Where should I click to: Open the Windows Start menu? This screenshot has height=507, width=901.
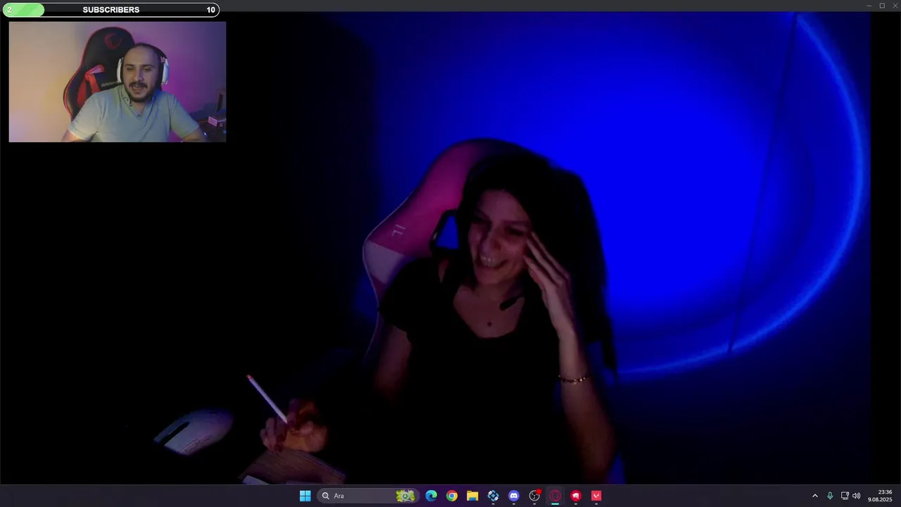point(305,496)
